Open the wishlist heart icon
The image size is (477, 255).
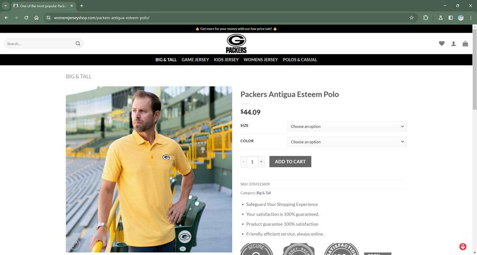(x=442, y=44)
